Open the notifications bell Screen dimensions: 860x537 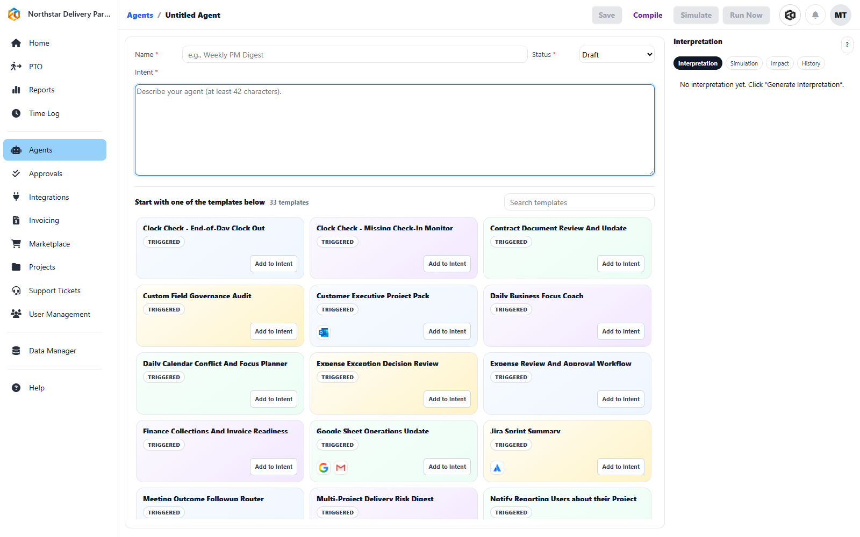coord(815,15)
